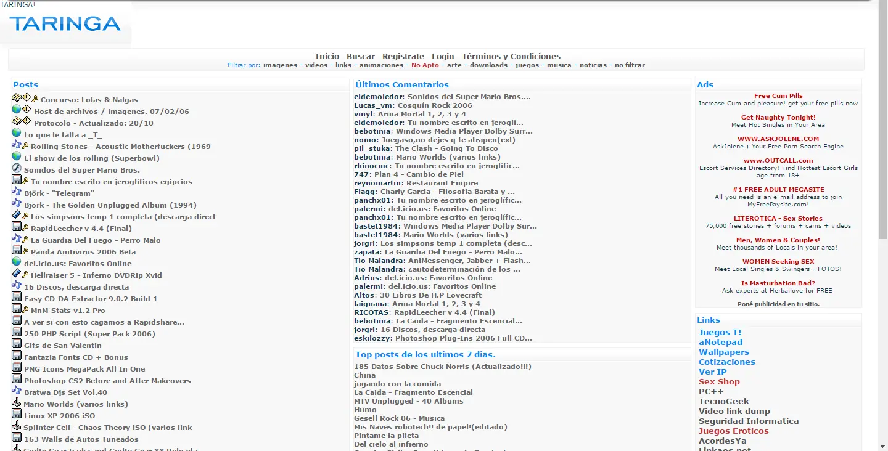Click the music note icon beside 'Bratwa Djs Set Vol.40'

17,391
